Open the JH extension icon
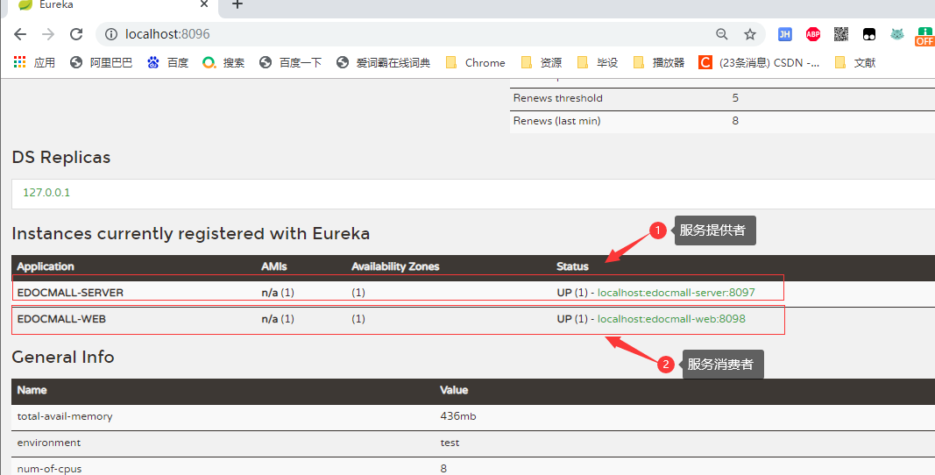 784,34
